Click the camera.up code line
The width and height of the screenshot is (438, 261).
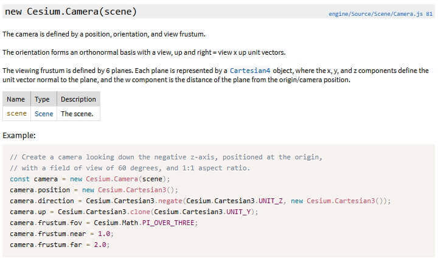(x=134, y=212)
